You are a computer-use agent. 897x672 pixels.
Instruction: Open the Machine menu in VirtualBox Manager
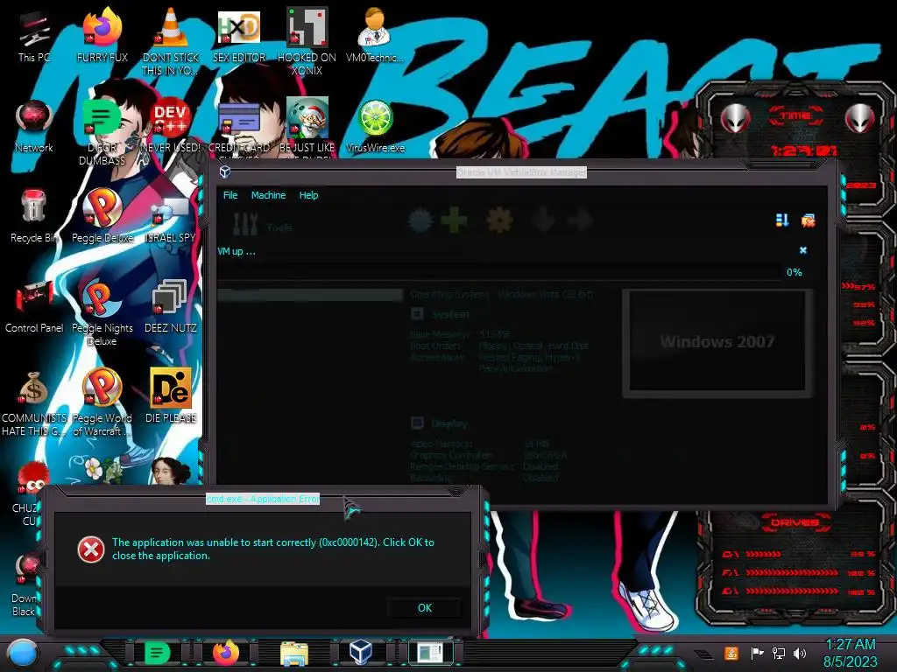pos(268,195)
